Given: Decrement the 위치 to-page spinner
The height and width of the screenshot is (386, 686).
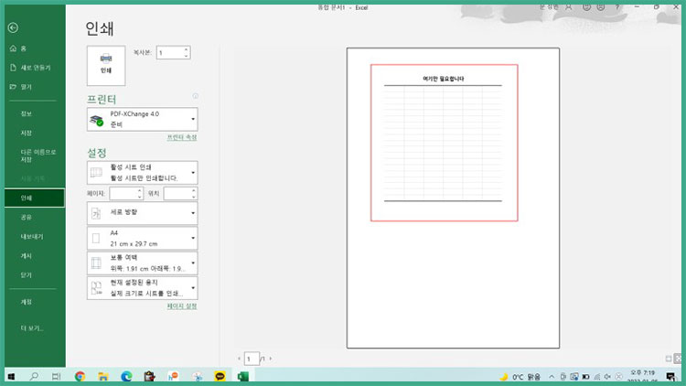Looking at the screenshot, I should [194, 197].
